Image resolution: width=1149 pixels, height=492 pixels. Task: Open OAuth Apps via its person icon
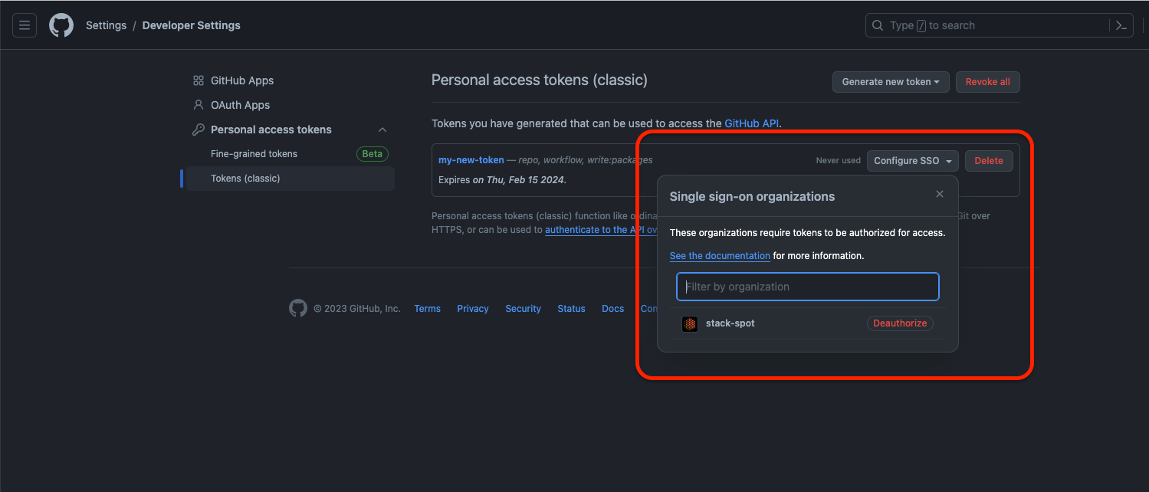(x=199, y=105)
